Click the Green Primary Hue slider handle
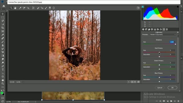 [x=159, y=65]
